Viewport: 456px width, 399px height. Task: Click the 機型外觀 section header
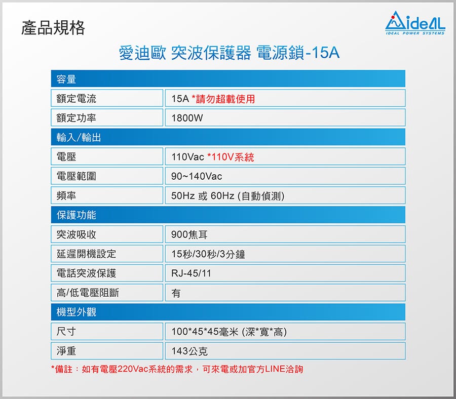(x=228, y=312)
